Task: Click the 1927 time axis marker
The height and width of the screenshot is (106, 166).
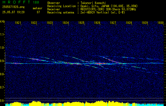Action: point(113,23)
